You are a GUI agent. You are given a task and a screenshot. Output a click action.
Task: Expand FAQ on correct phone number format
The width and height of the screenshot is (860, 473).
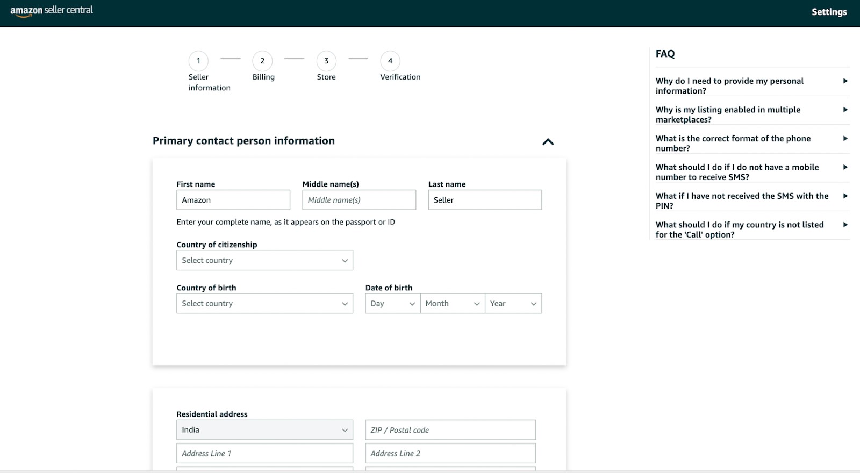point(751,143)
